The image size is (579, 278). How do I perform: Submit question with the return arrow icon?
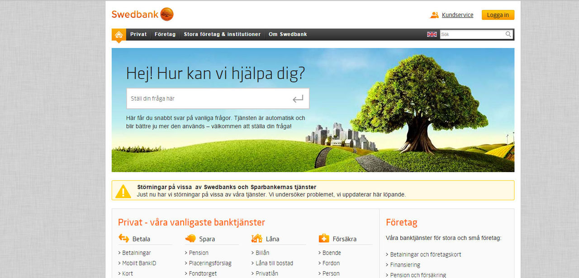[x=298, y=99]
